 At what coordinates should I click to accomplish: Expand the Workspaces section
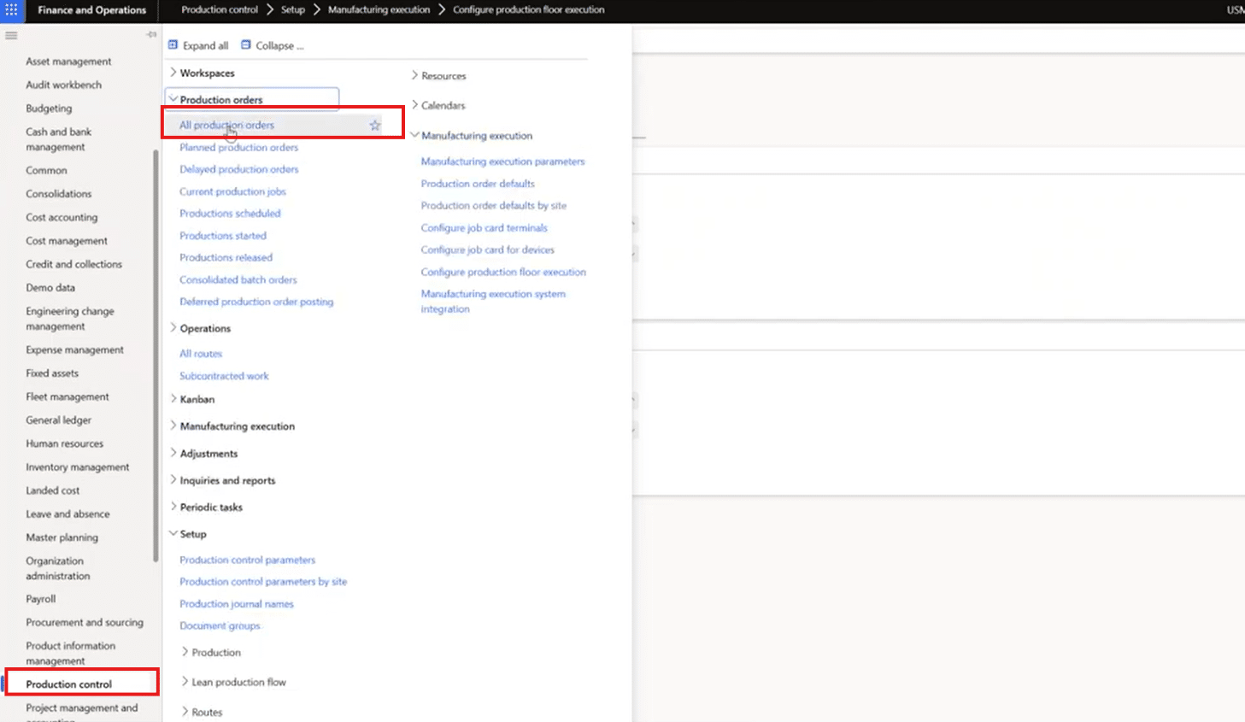point(173,73)
